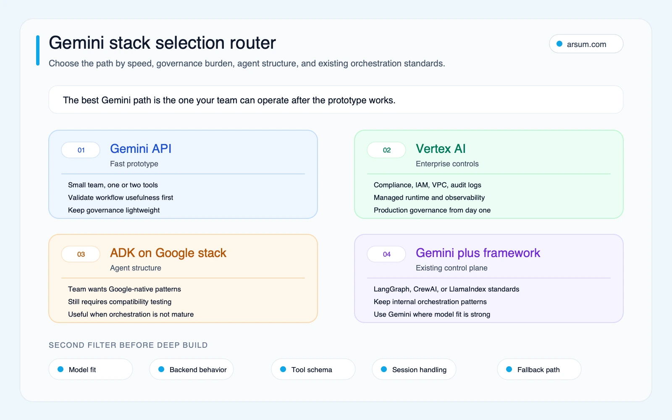The height and width of the screenshot is (420, 672).
Task: Click the 04 number badge
Action: tap(386, 254)
